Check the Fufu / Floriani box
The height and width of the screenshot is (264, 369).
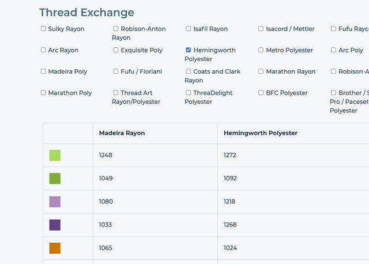coord(116,71)
